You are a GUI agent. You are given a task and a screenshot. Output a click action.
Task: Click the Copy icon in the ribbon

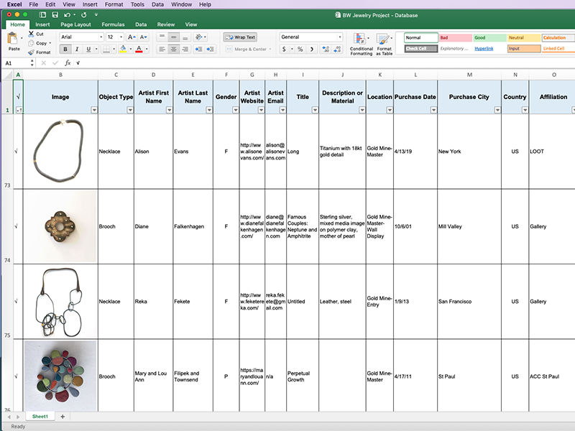point(31,43)
